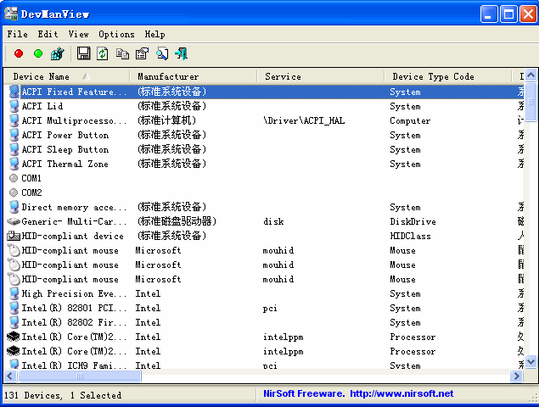This screenshot has width=539, height=407.
Task: Click the horizontal scrollbar left arrow
Action: click(9, 376)
